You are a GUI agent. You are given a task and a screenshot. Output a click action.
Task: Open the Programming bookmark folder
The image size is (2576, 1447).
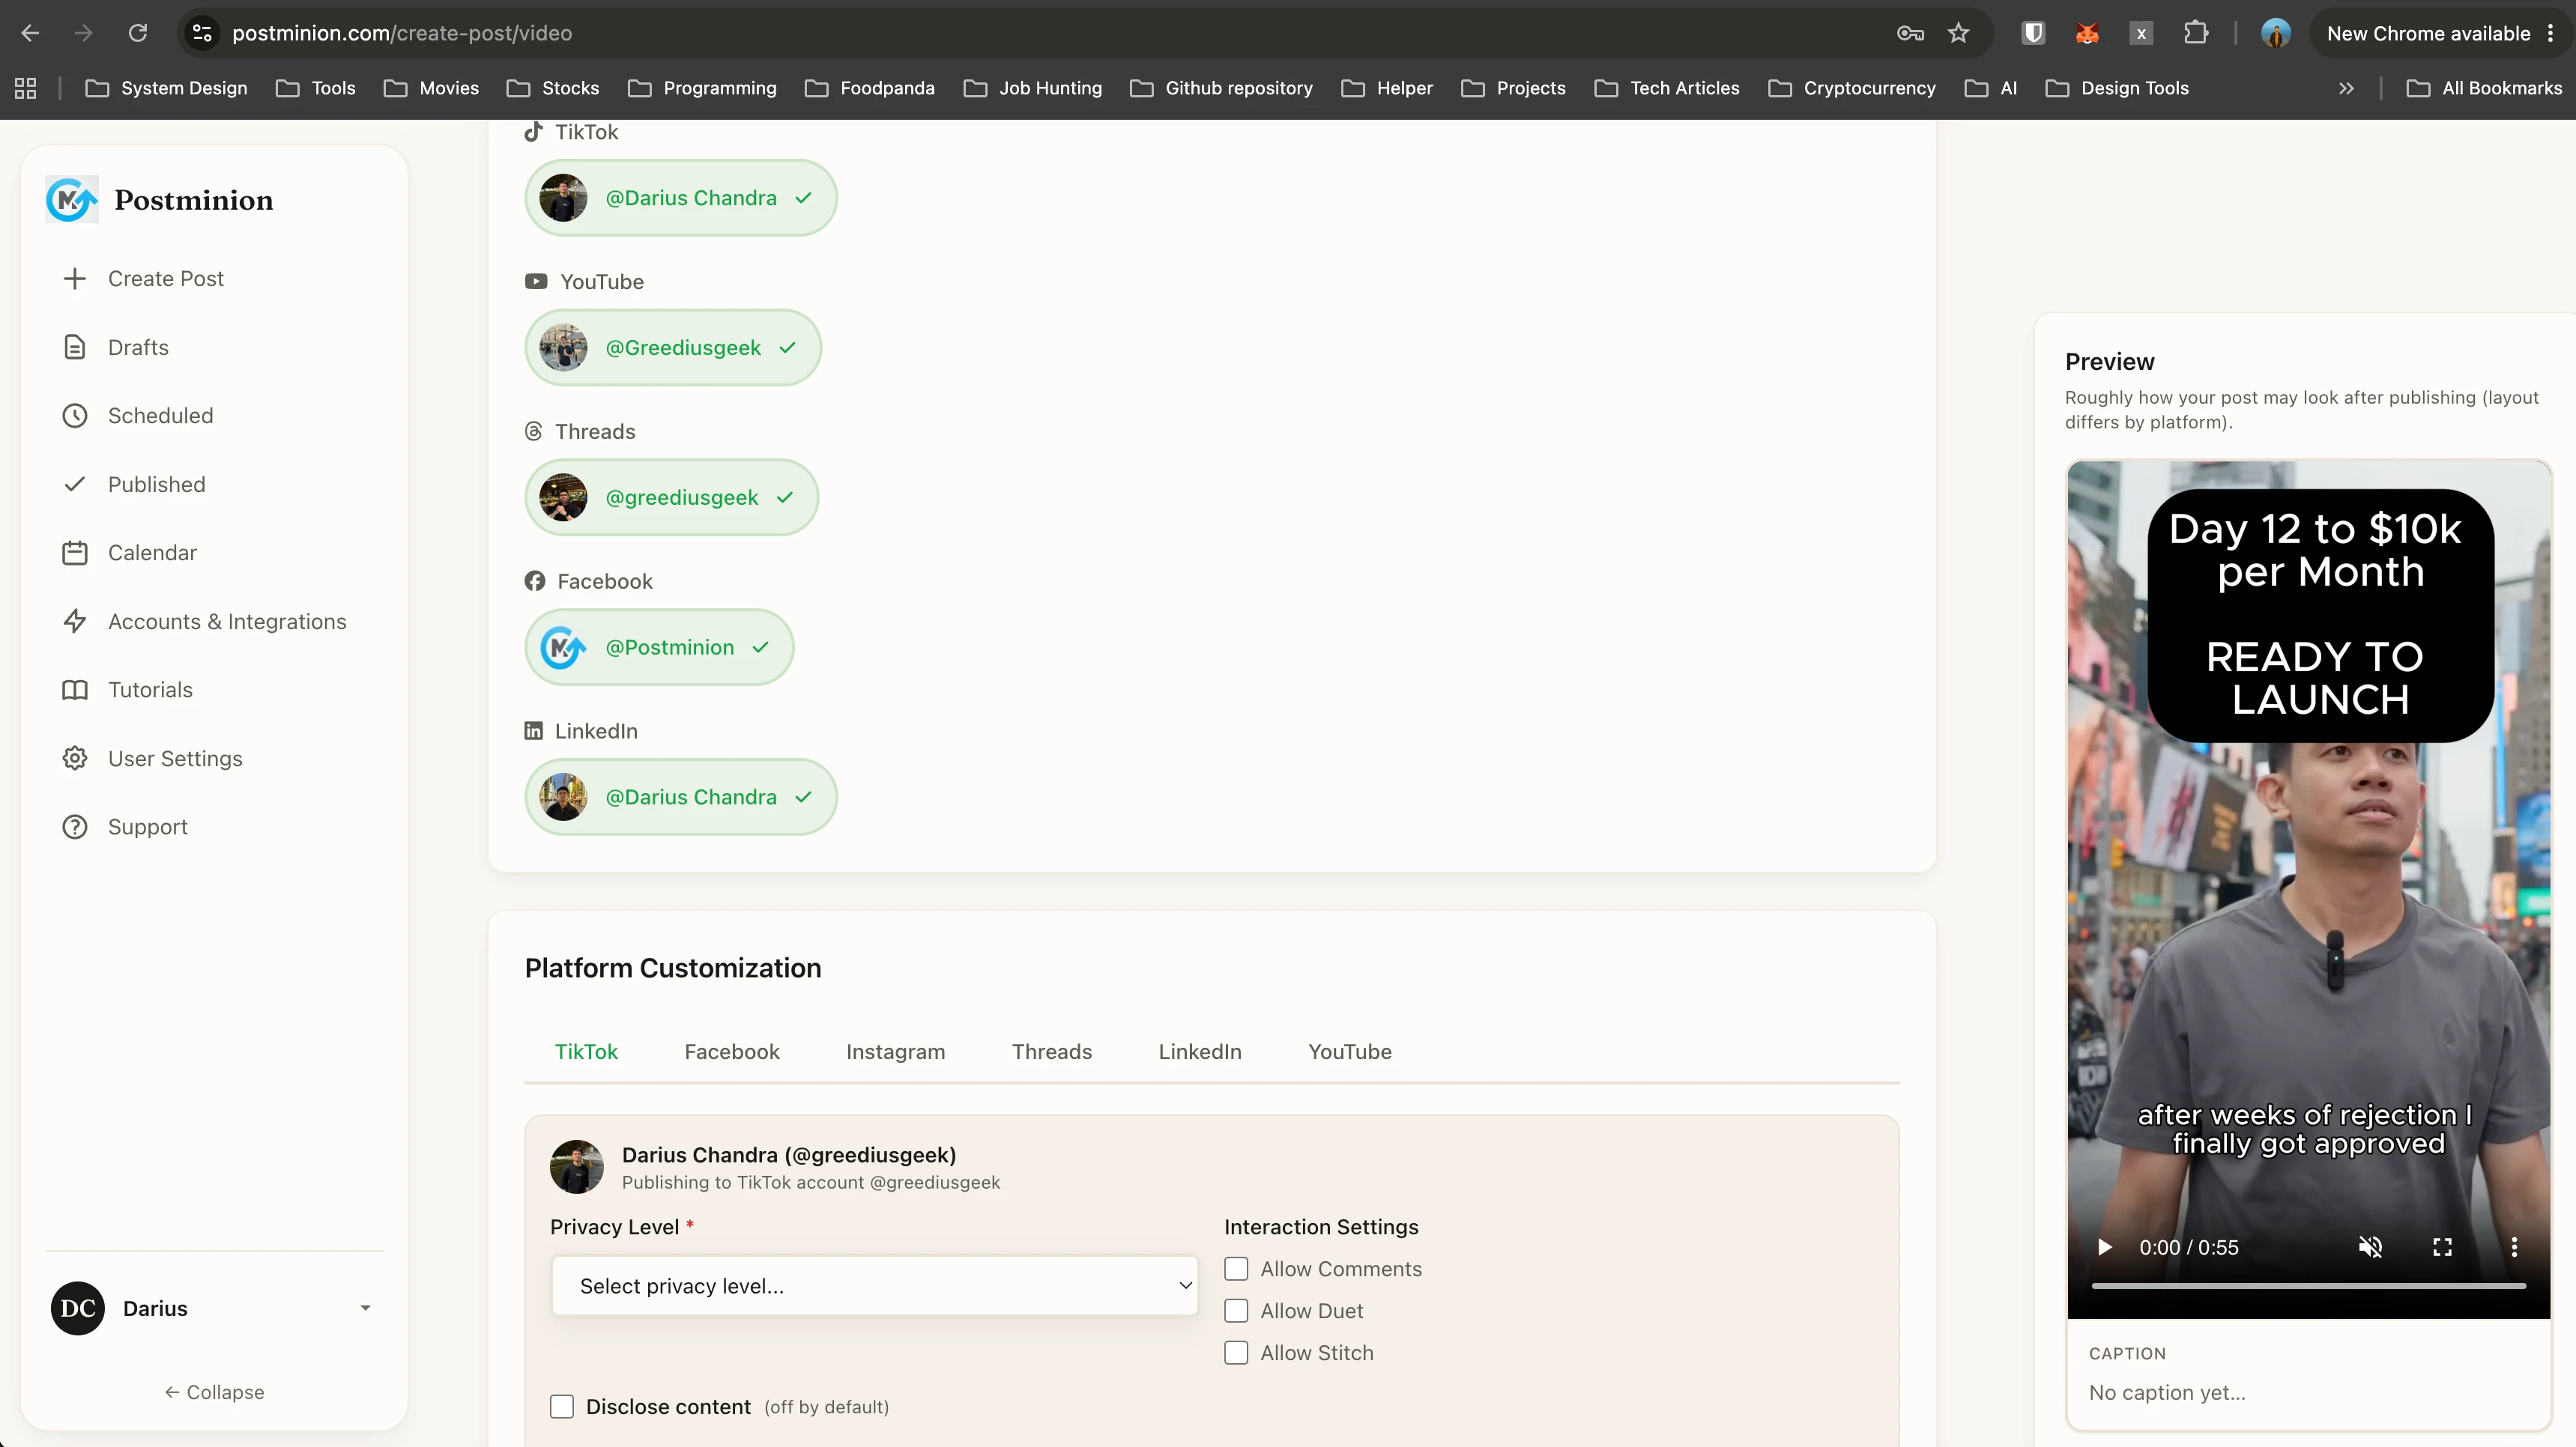tap(702, 88)
